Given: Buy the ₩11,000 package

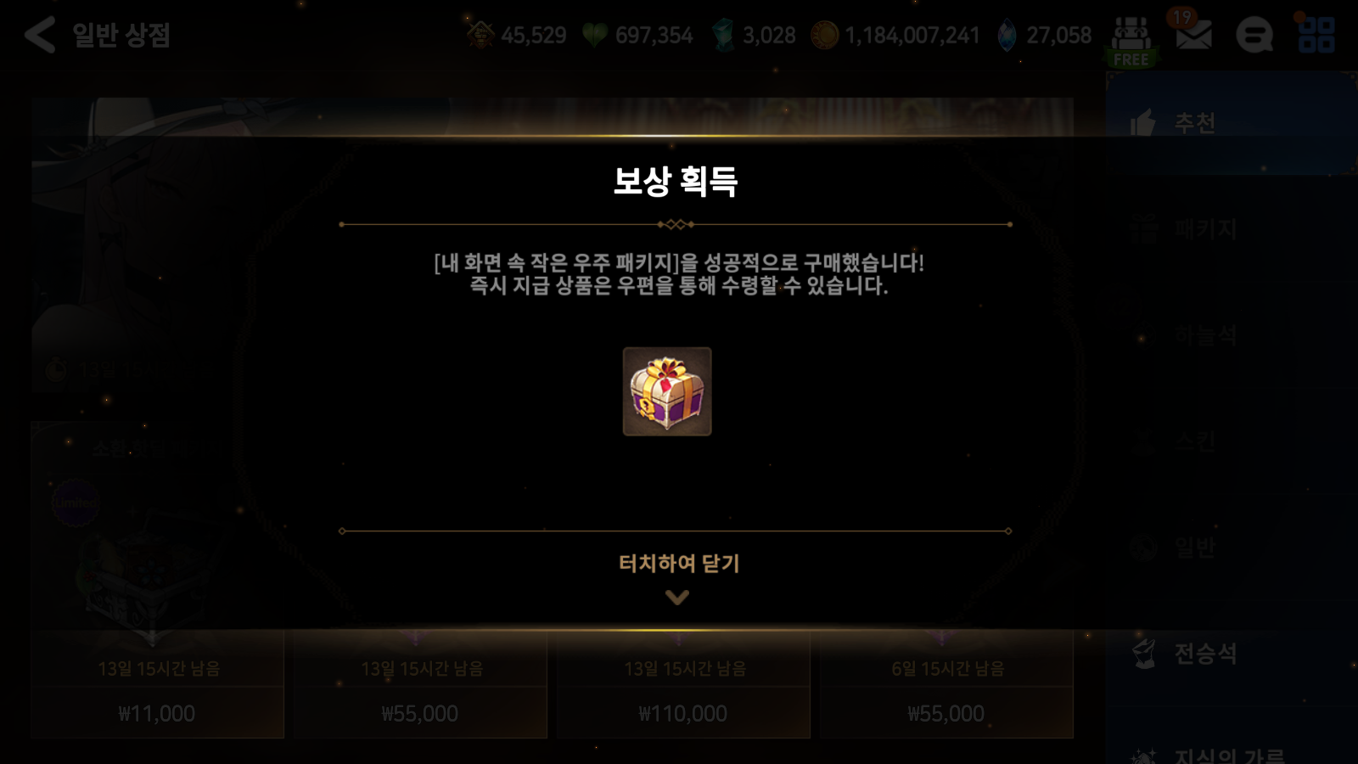Looking at the screenshot, I should click(x=158, y=714).
